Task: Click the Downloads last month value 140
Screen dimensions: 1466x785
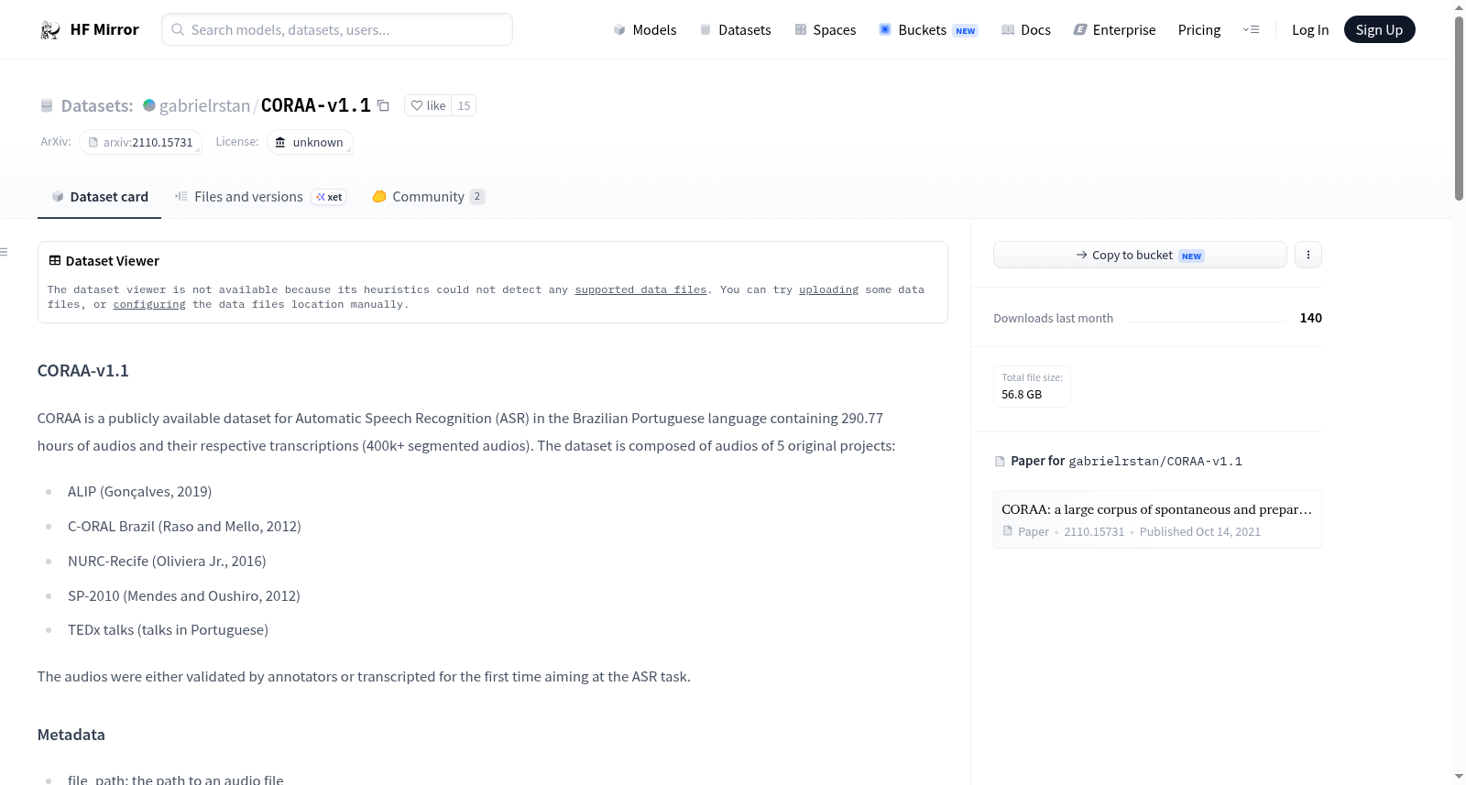Action: pyautogui.click(x=1311, y=318)
